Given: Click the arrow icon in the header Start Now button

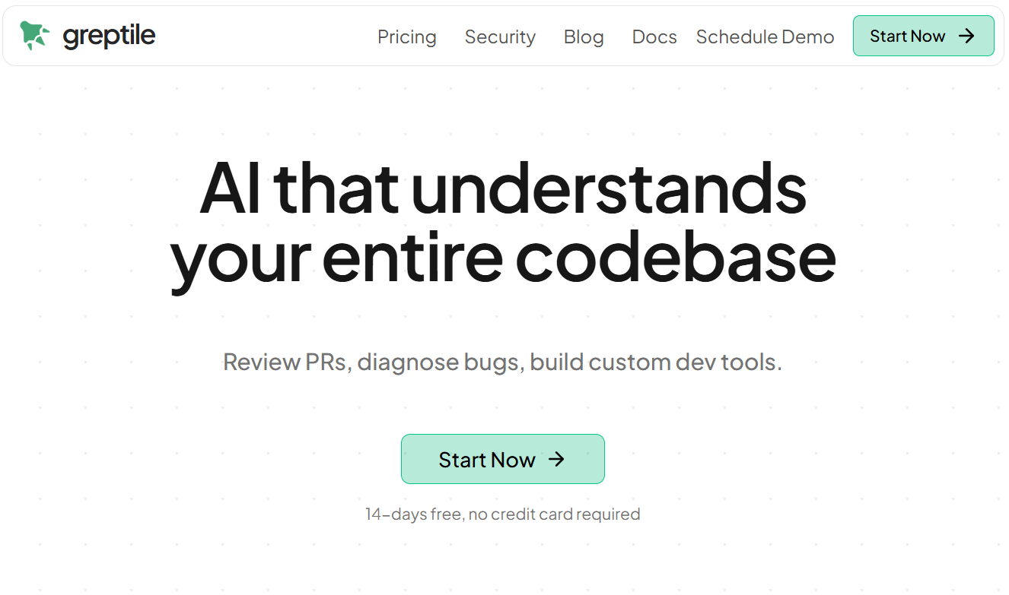Looking at the screenshot, I should click(x=966, y=36).
